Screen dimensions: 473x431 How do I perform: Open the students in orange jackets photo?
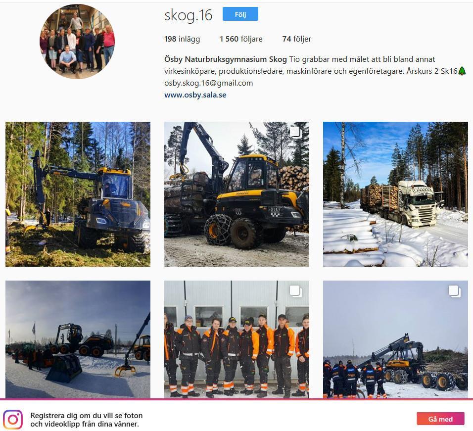click(236, 339)
